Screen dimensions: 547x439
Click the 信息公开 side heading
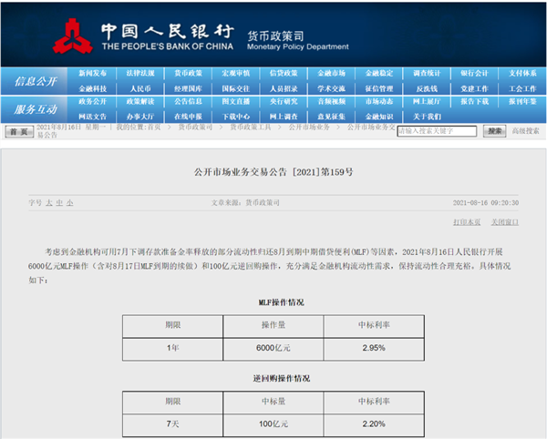point(36,81)
